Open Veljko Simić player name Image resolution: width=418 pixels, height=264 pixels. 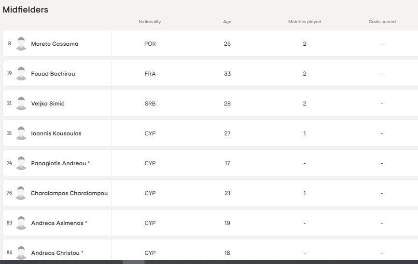click(48, 104)
